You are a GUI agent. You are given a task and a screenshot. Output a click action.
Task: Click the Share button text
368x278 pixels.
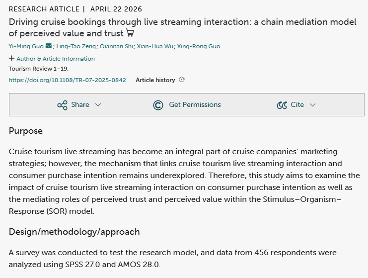pyautogui.click(x=80, y=104)
